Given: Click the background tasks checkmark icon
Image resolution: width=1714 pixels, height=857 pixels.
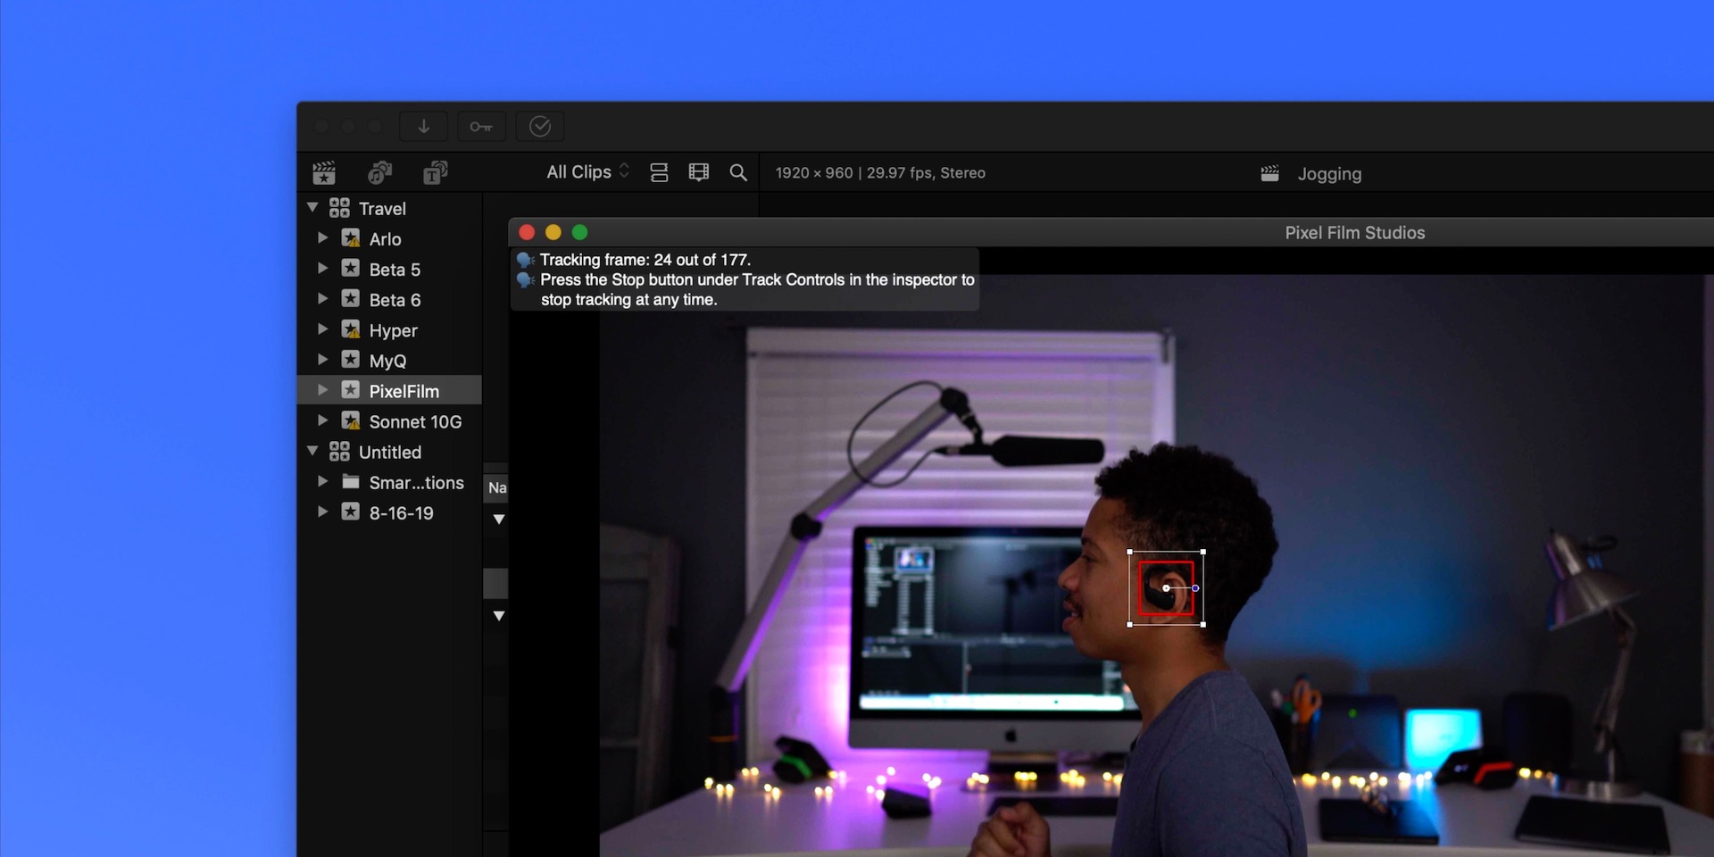Looking at the screenshot, I should pos(539,126).
